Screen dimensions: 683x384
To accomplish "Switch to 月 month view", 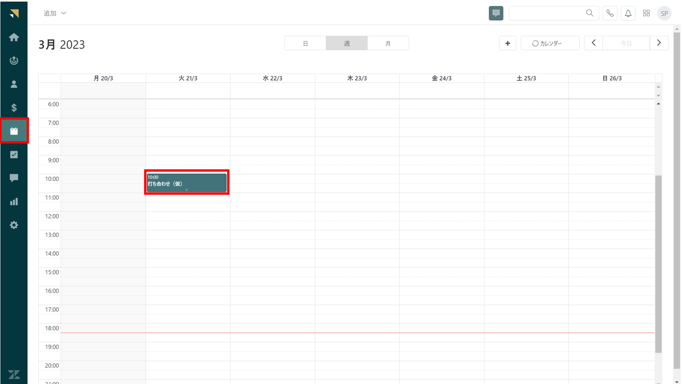I will coord(388,43).
